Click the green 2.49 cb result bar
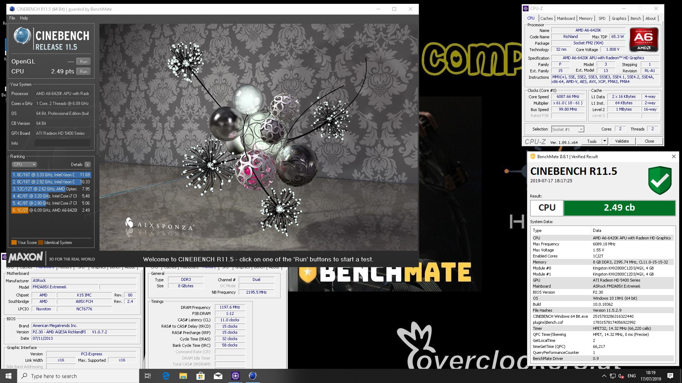The height and width of the screenshot is (383, 682). 619,208
